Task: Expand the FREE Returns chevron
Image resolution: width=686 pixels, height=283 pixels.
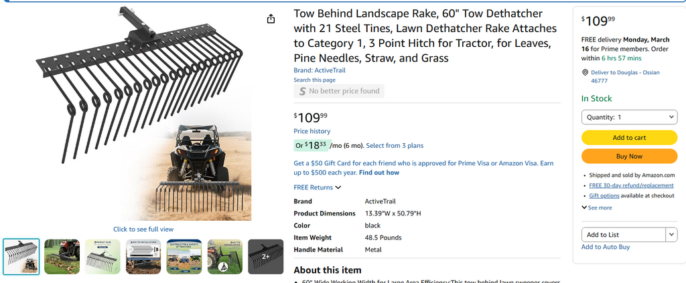Action: tap(338, 188)
